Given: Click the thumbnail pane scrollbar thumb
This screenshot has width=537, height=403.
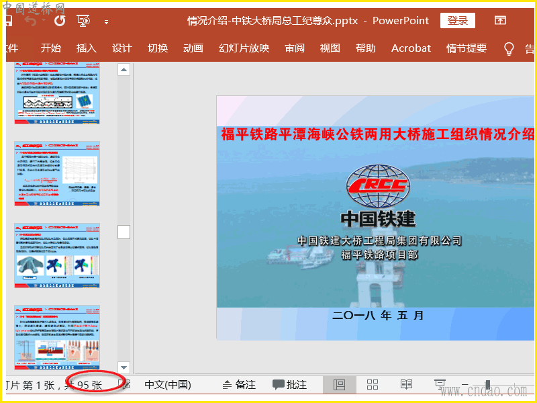Looking at the screenshot, I should click(124, 232).
